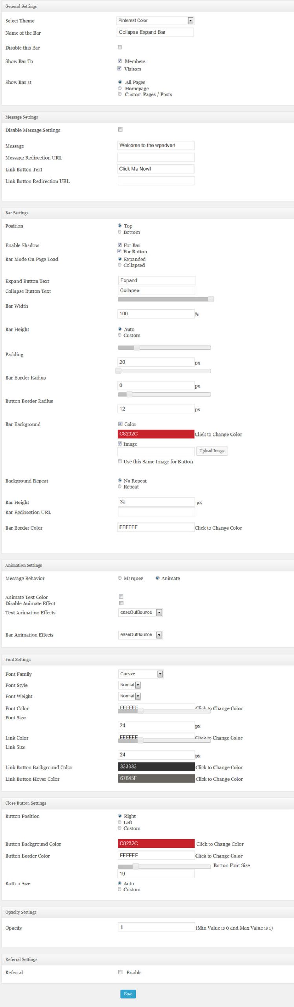Click the Upload Image button
Image resolution: width=294 pixels, height=1007 pixels.
pos(212,451)
